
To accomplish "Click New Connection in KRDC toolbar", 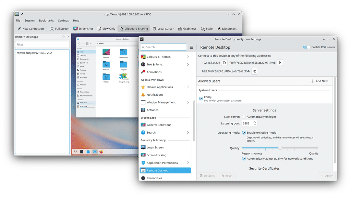I will click(x=31, y=29).
